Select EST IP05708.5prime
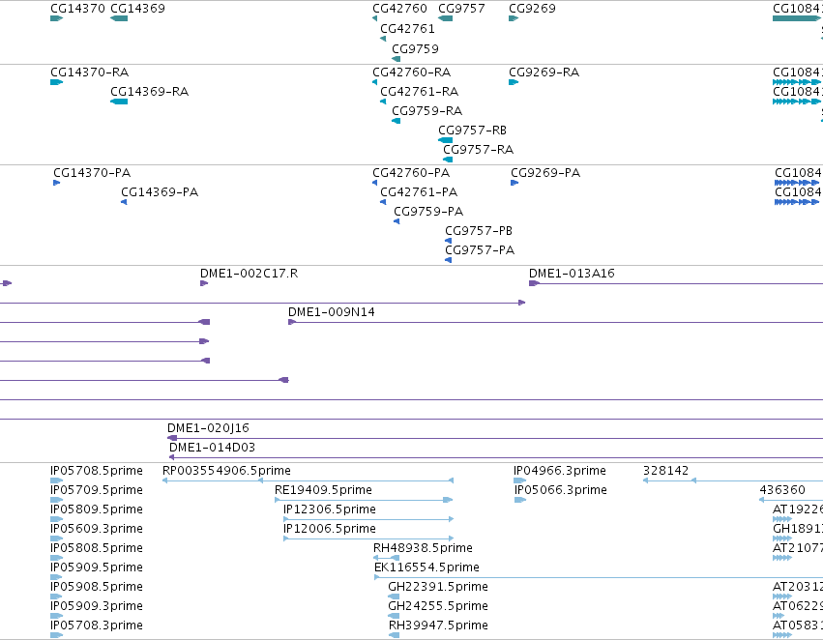The width and height of the screenshot is (823, 640). (57, 480)
